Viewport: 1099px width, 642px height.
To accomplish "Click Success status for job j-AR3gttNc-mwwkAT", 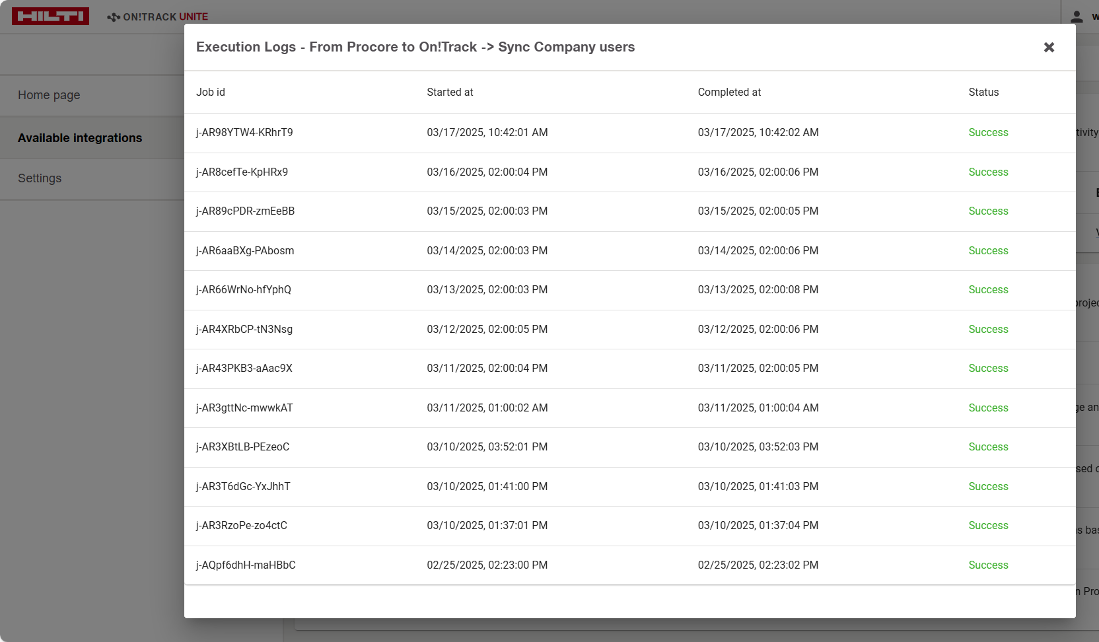I will pyautogui.click(x=988, y=408).
